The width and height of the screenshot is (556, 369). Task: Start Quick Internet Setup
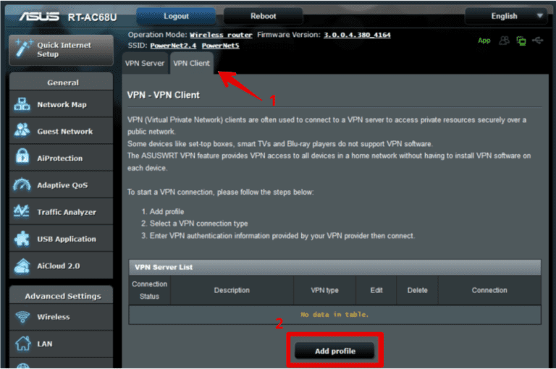62,50
